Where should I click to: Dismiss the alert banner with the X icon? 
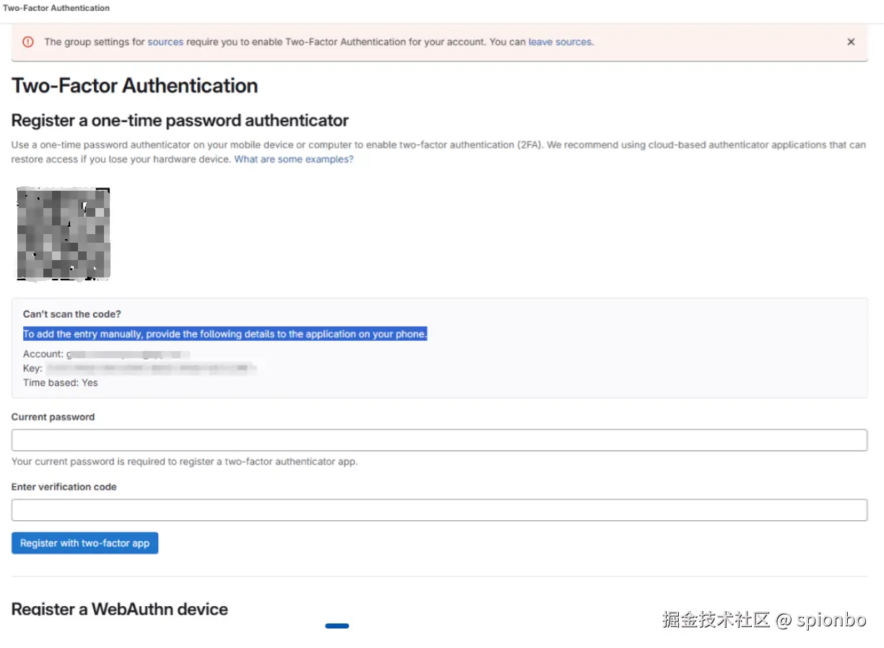click(x=851, y=42)
